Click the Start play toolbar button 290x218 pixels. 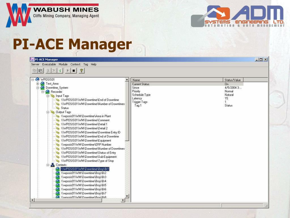(x=68, y=71)
